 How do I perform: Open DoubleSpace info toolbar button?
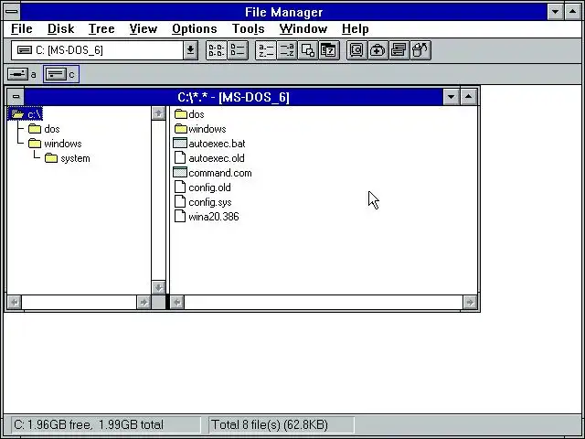tap(399, 50)
